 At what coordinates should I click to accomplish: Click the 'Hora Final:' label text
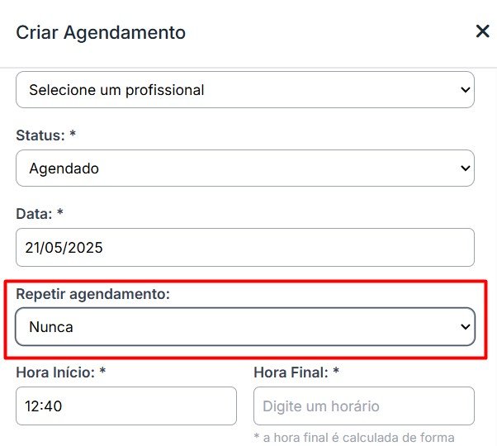(x=291, y=372)
